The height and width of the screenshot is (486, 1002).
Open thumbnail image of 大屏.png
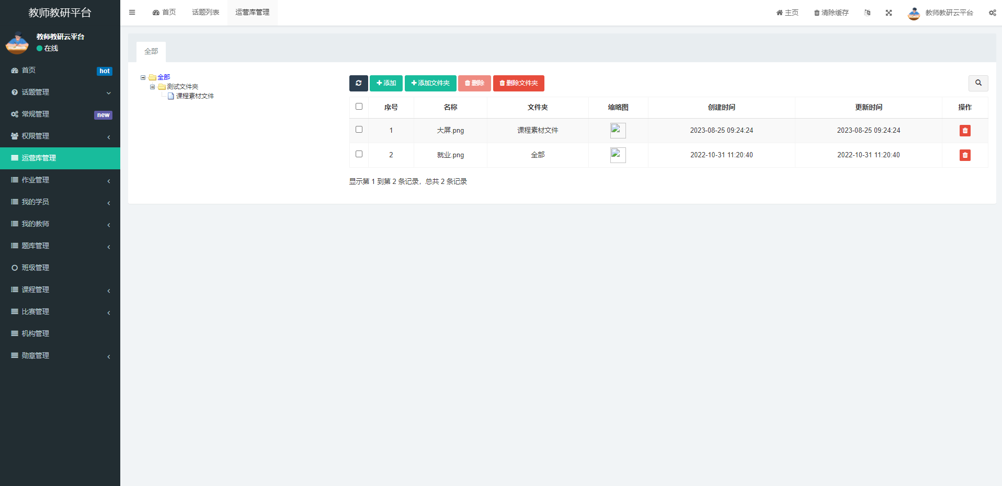[618, 131]
